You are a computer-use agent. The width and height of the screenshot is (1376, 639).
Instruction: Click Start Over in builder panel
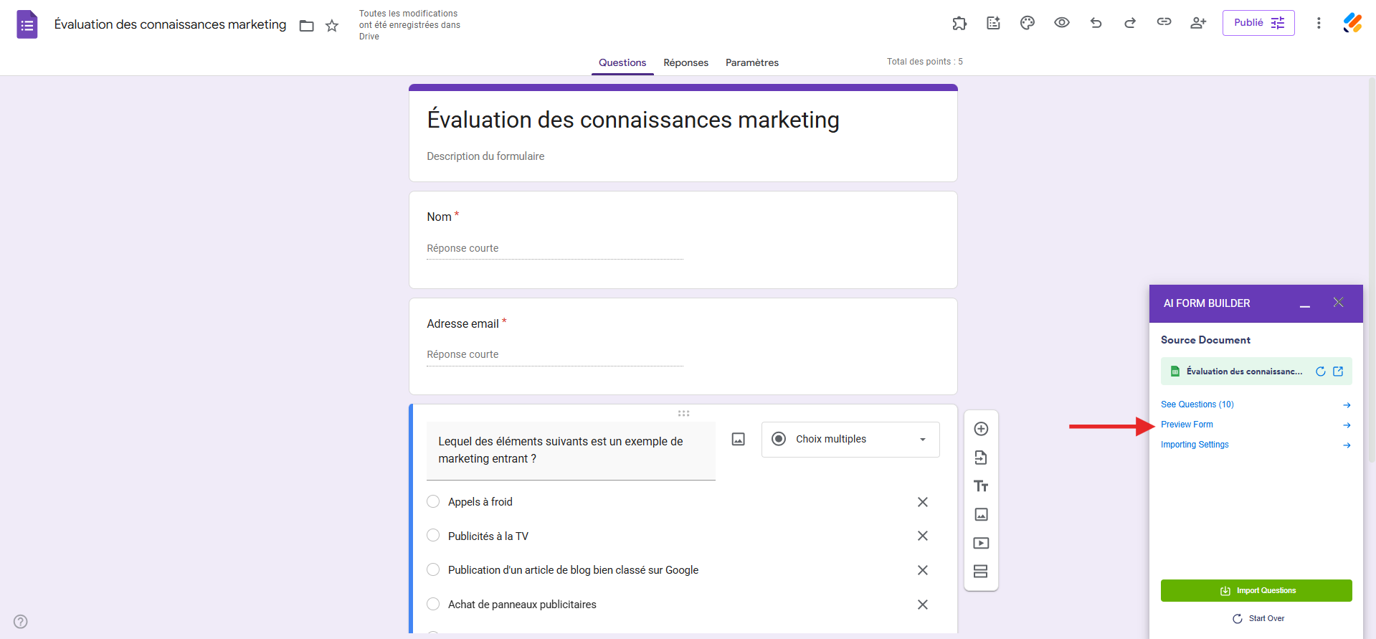tap(1258, 618)
